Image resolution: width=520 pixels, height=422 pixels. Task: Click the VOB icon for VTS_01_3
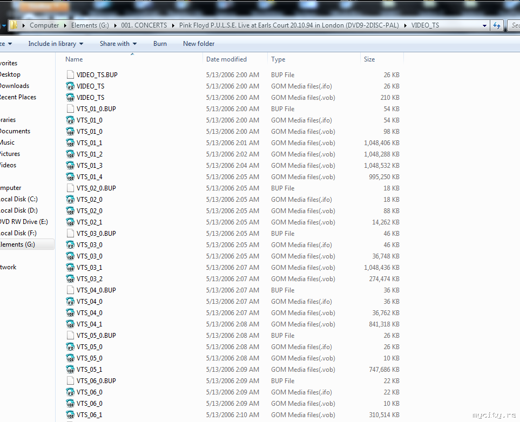pyautogui.click(x=70, y=165)
